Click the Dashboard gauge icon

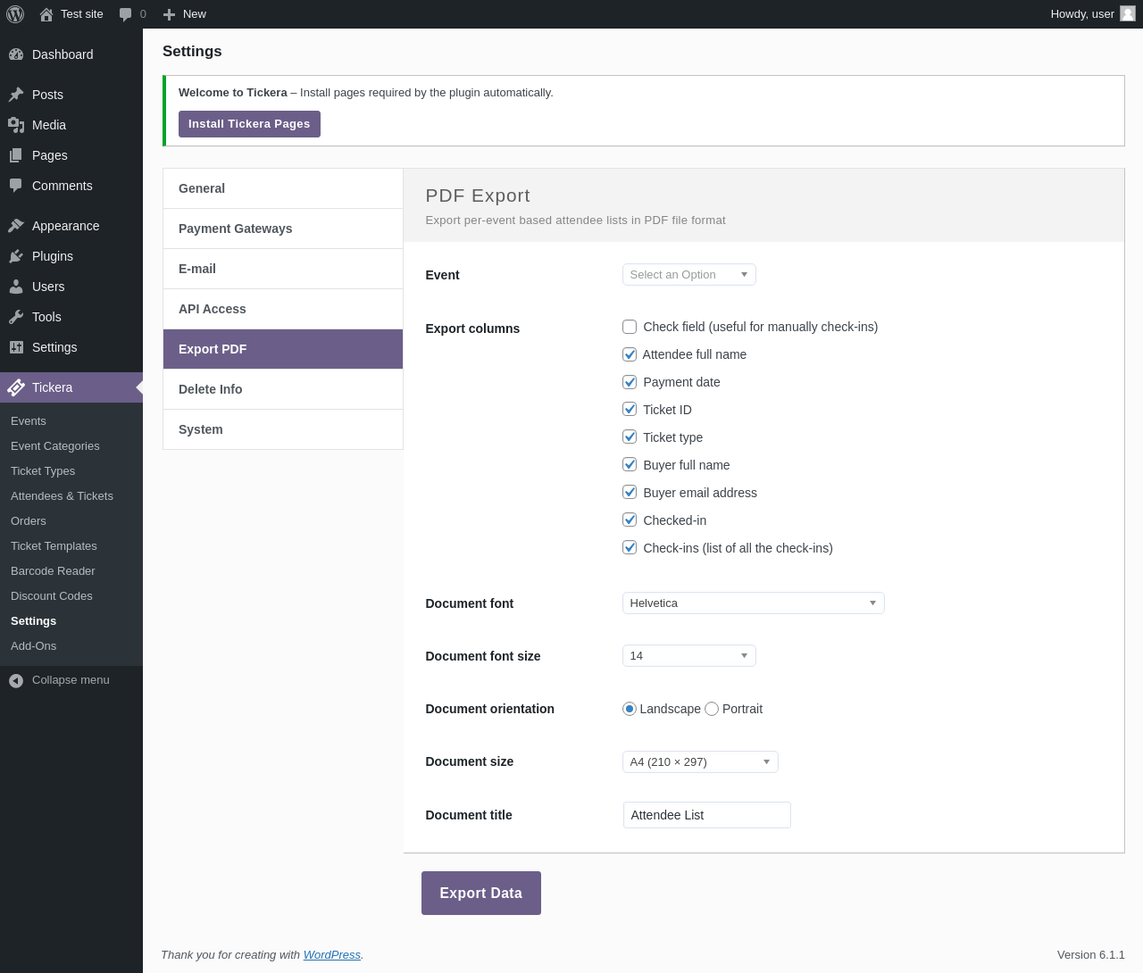click(x=16, y=54)
